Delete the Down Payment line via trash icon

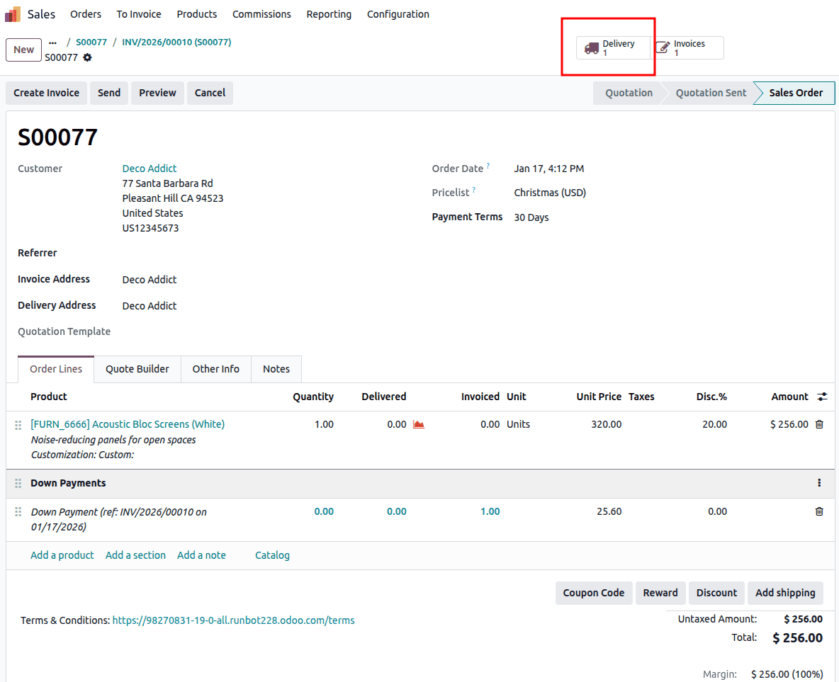coord(819,511)
